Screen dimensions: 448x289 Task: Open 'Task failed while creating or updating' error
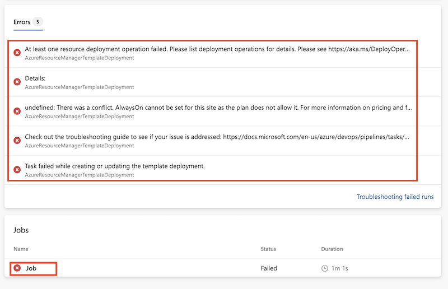click(x=115, y=166)
